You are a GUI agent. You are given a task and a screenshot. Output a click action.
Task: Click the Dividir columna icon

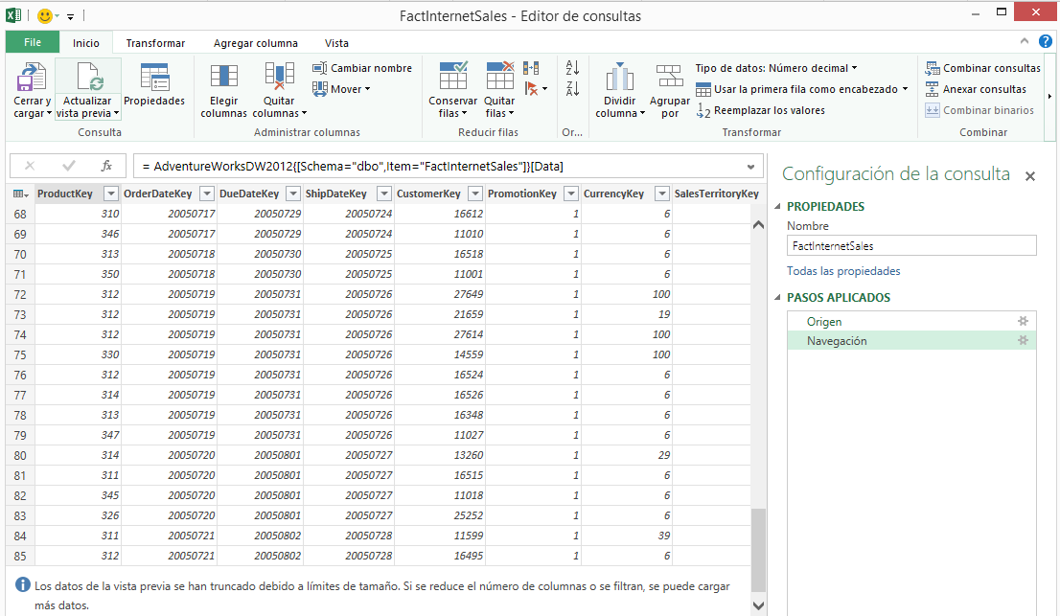coord(619,79)
